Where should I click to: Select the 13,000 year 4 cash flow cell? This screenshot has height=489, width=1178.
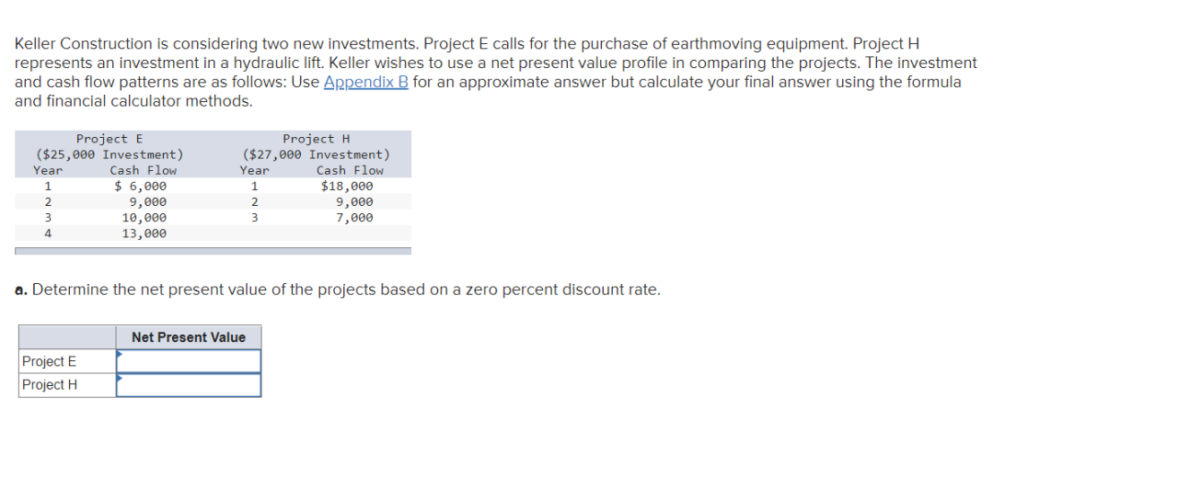coord(144,233)
